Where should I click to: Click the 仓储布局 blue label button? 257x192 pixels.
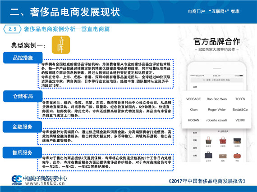23,96
